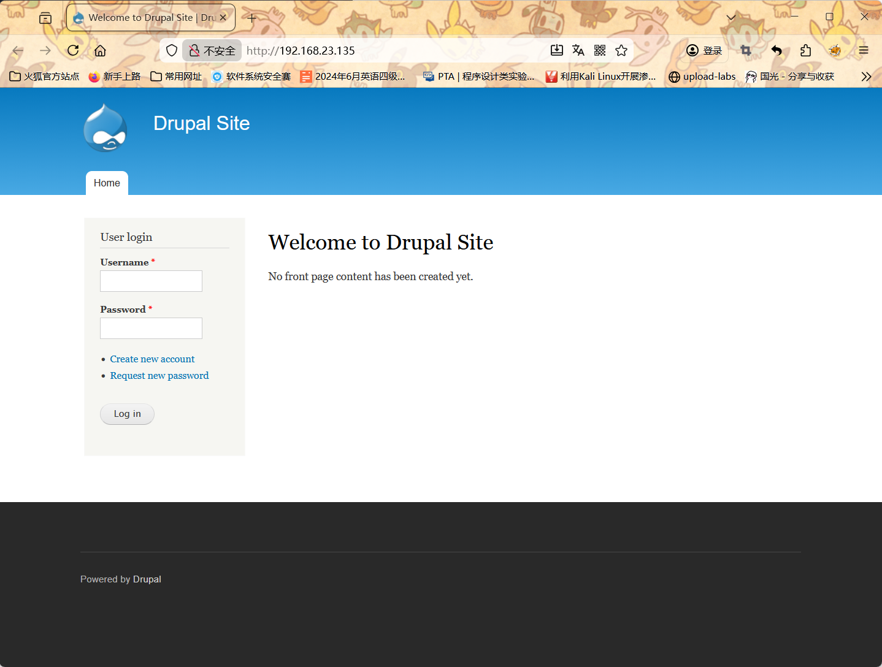Screen dimensions: 882x667
Task: Open the tracking protection shield icon
Action: (172, 50)
